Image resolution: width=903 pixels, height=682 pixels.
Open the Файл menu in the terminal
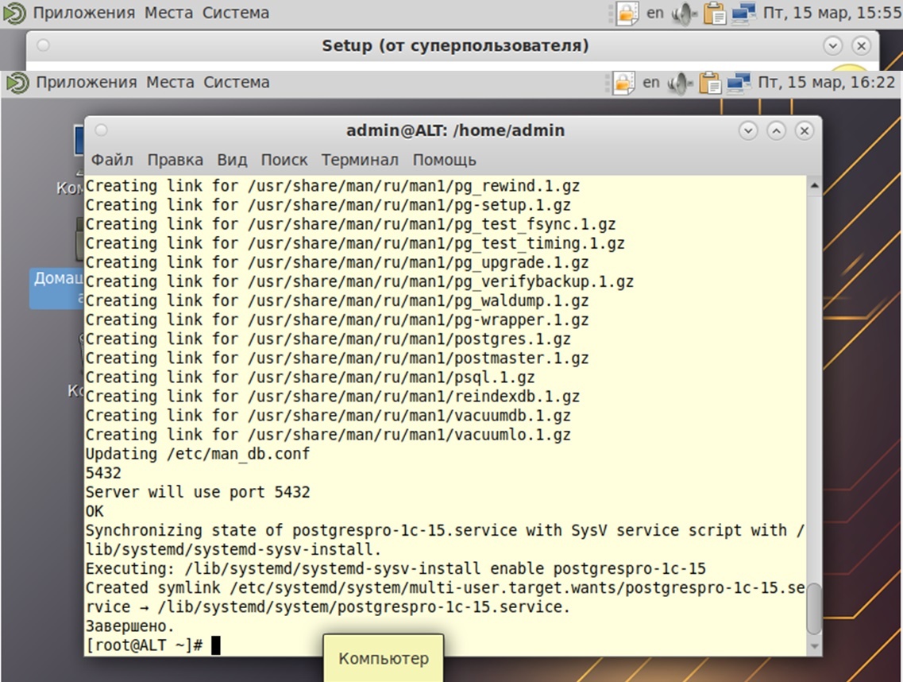[112, 160]
